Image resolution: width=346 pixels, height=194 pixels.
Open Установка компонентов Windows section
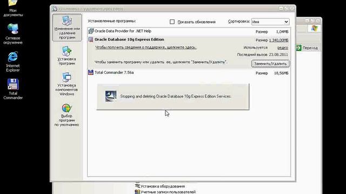pyautogui.click(x=66, y=84)
